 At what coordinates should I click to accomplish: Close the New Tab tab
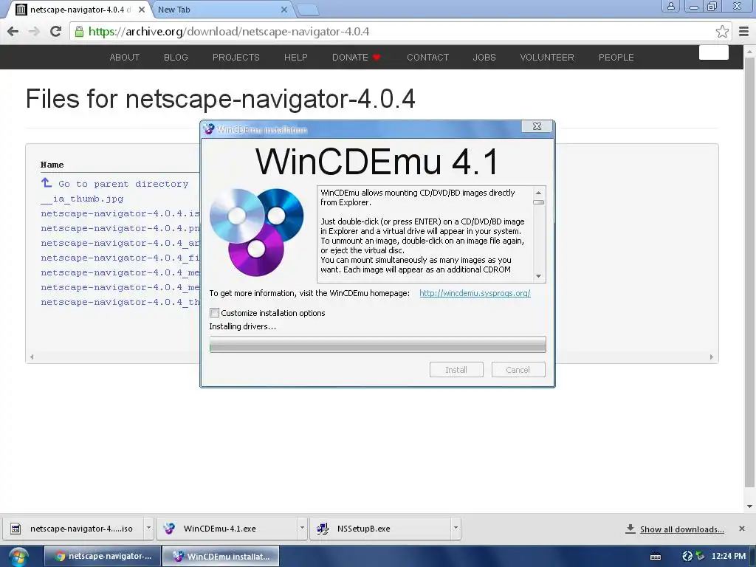(284, 10)
